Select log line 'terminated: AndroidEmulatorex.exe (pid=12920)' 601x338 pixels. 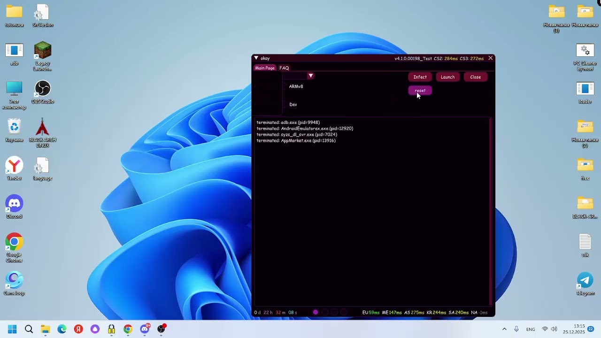305,129
